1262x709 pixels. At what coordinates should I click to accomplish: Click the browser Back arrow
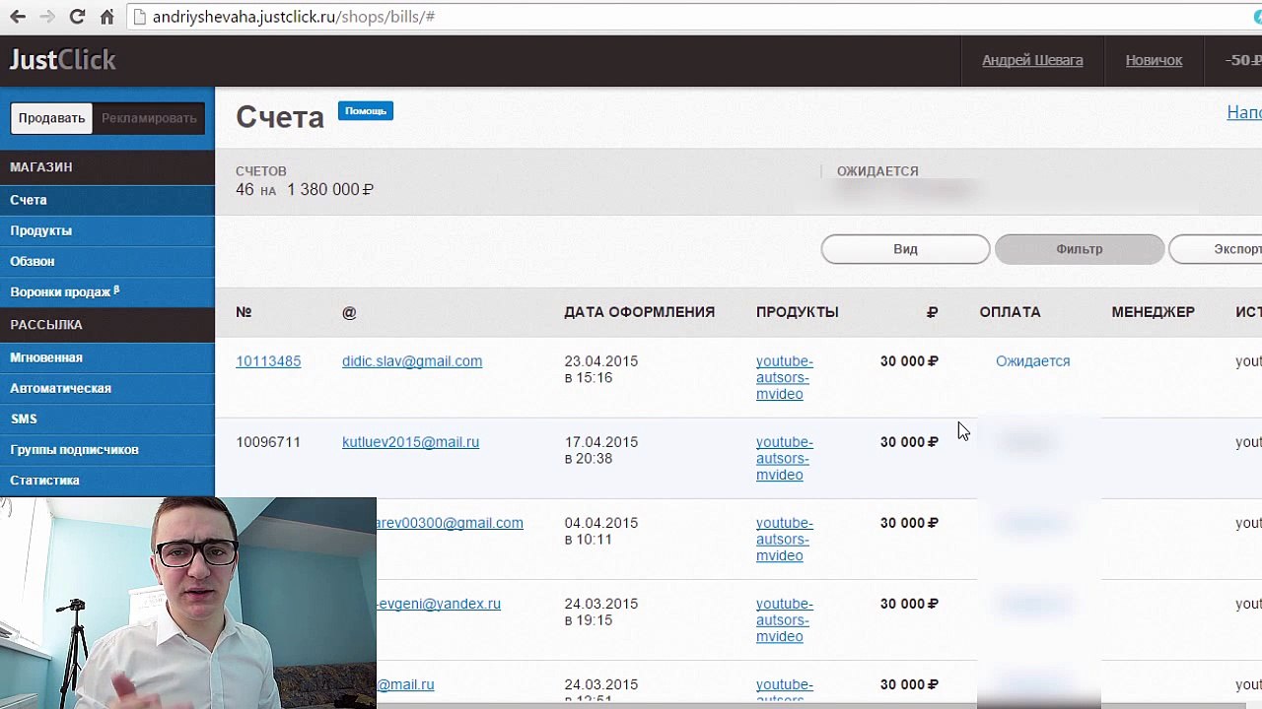[18, 17]
